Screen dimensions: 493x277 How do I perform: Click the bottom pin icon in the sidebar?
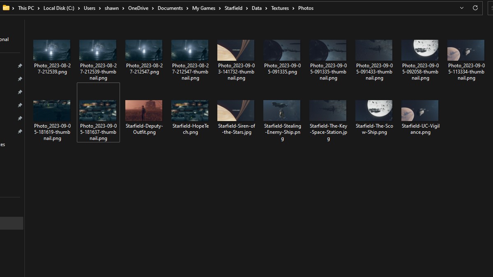(x=19, y=131)
